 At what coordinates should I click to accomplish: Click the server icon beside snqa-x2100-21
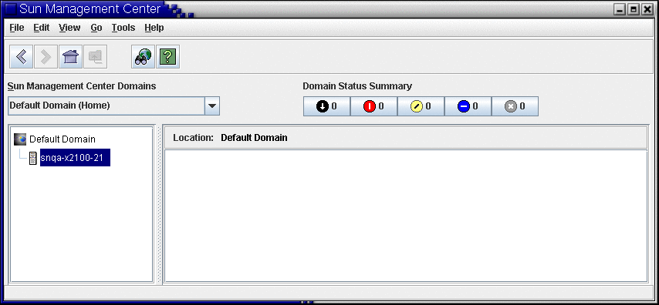point(32,158)
